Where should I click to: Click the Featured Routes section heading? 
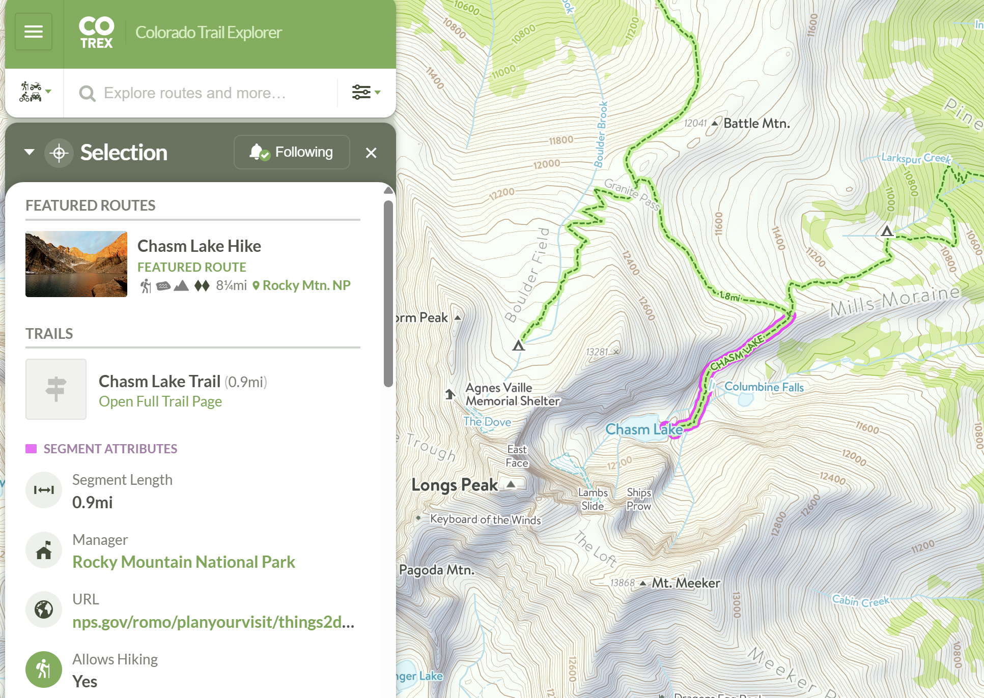point(91,206)
